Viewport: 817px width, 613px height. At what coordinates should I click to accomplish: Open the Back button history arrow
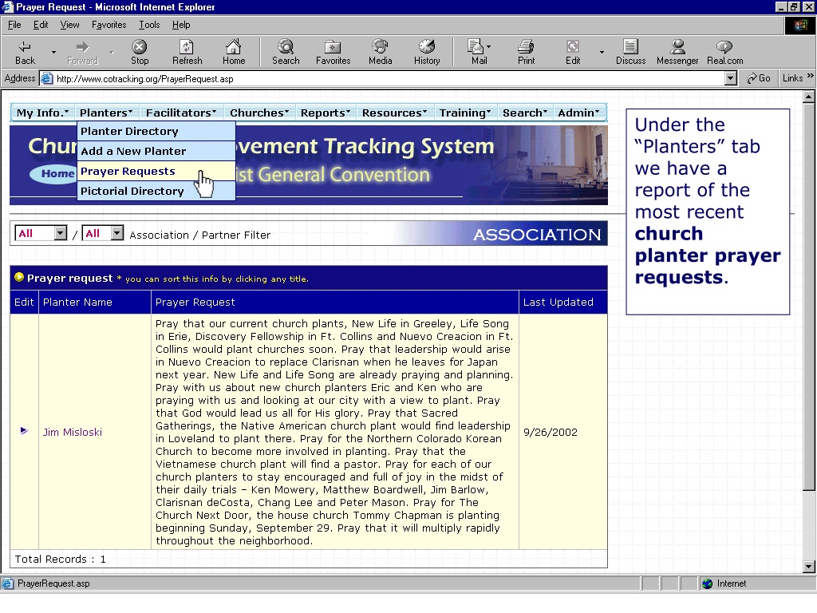(53, 52)
